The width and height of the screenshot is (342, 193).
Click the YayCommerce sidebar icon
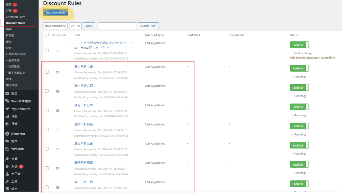(x=7, y=109)
